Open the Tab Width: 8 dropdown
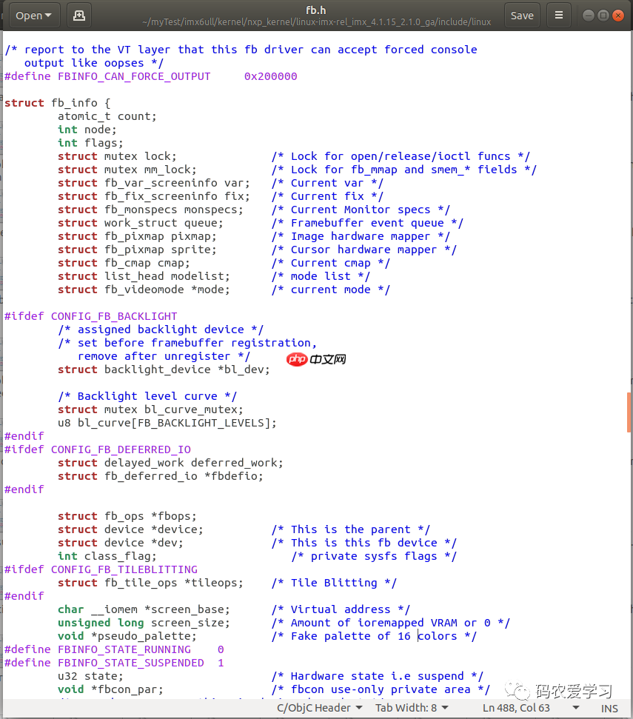Image resolution: width=633 pixels, height=719 pixels. tap(412, 707)
